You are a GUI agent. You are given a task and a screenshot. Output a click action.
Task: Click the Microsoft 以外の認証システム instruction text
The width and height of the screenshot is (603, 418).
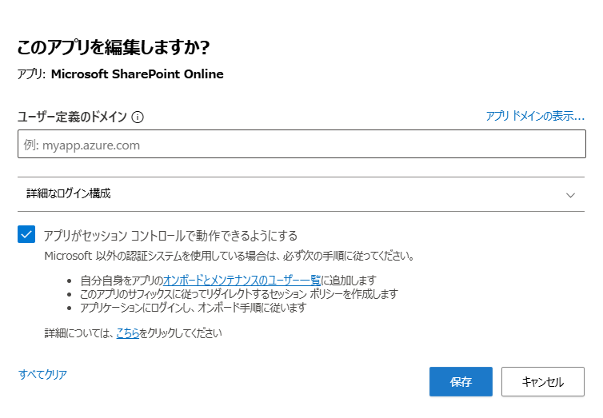[x=229, y=257]
